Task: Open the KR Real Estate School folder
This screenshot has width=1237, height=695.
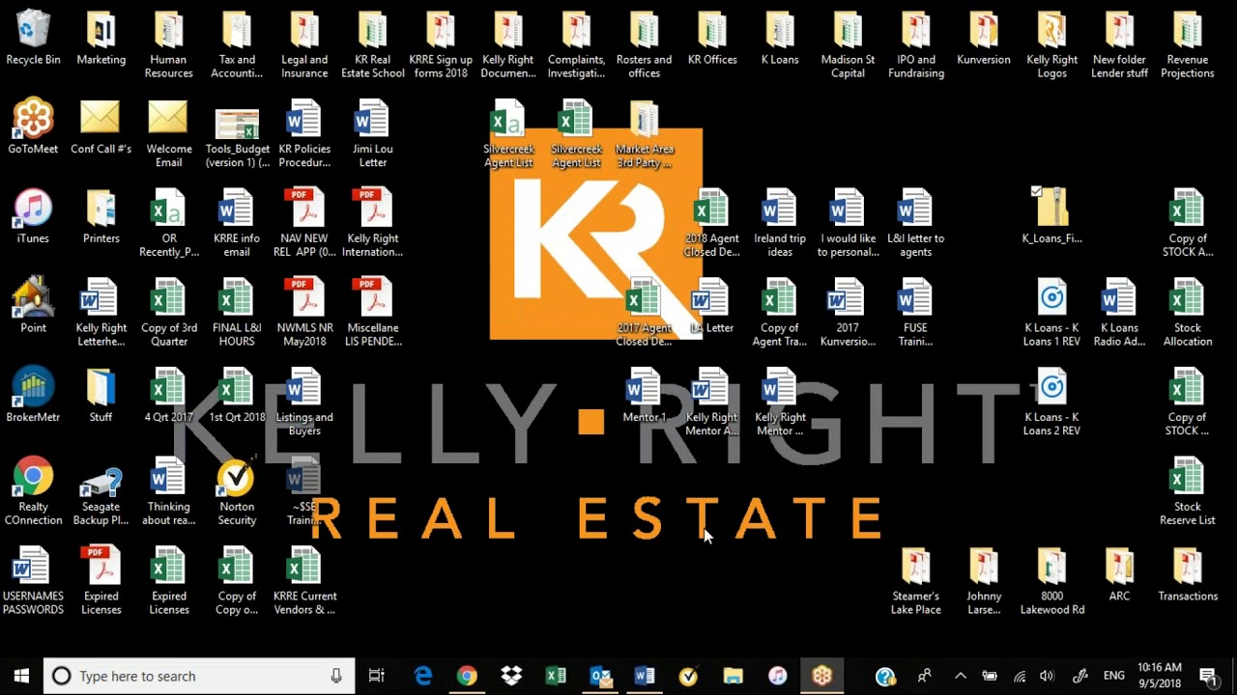Action: [x=373, y=44]
